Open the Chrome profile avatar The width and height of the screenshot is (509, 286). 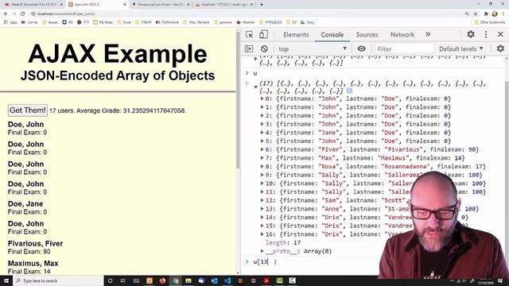point(495,14)
